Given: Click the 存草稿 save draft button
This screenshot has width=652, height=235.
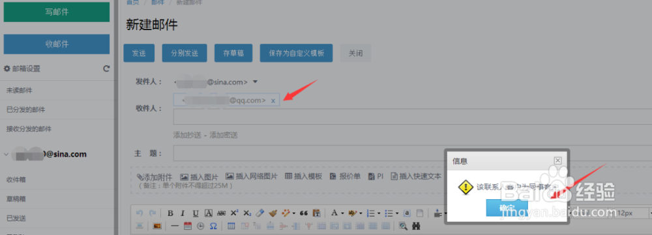Looking at the screenshot, I should click(x=233, y=53).
